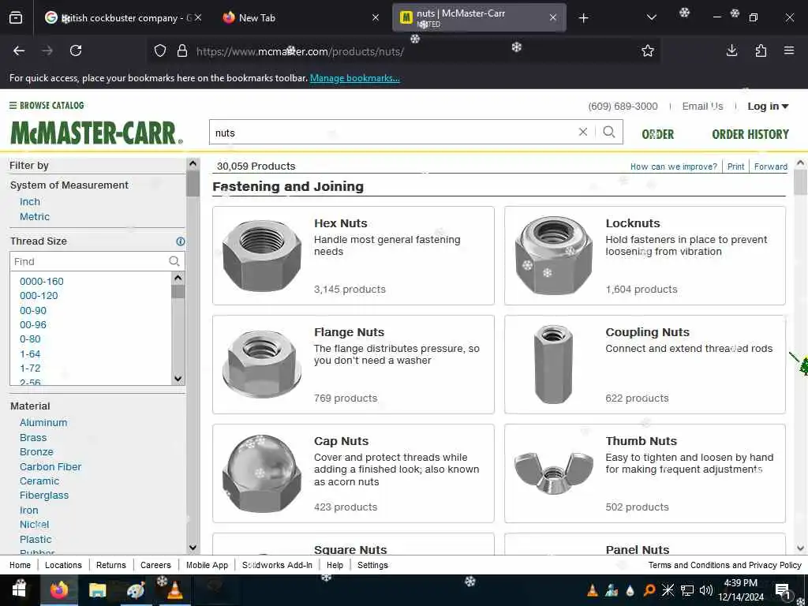Screen dimensions: 808x606
Task: Open the Solidworks Add-In footer link
Action: 277,565
